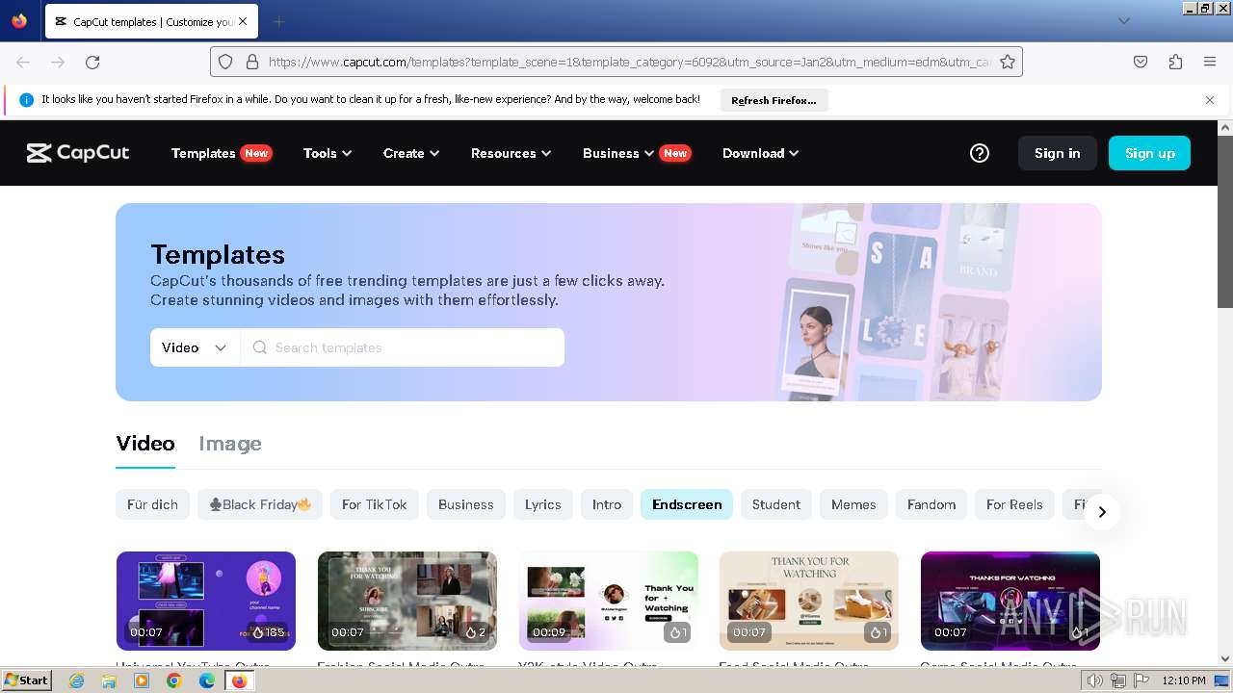1233x693 pixels.
Task: Select the Intro category chip
Action: [x=607, y=504]
